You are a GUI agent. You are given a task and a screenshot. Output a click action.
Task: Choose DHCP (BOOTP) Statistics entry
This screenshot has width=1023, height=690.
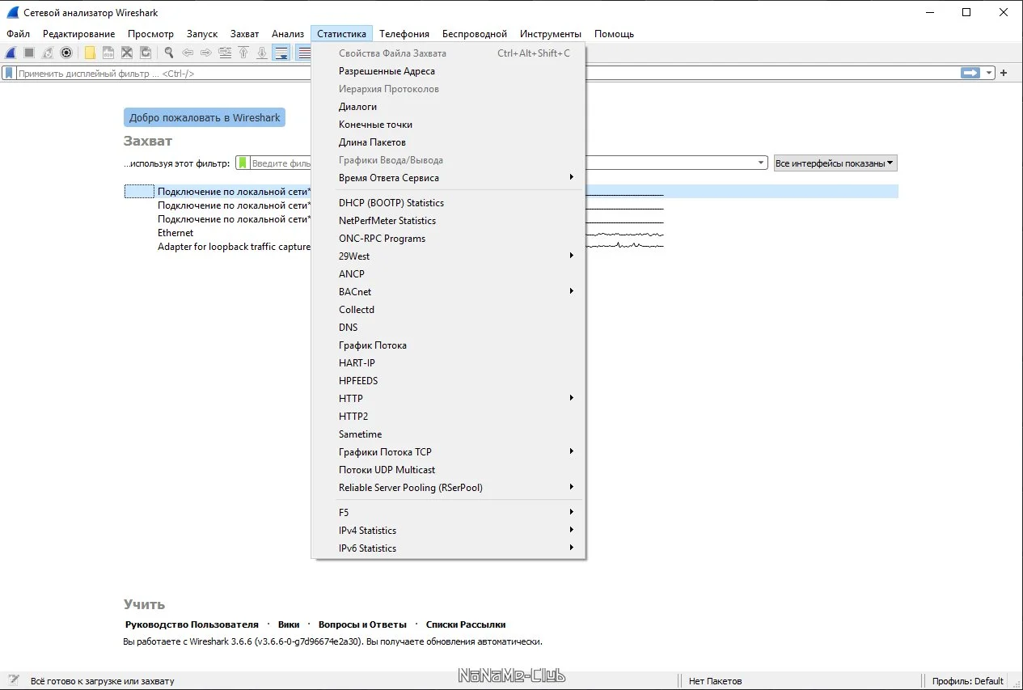448,202
